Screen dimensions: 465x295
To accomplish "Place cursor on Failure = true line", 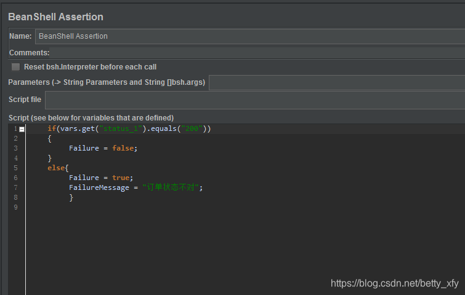I will tap(101, 178).
